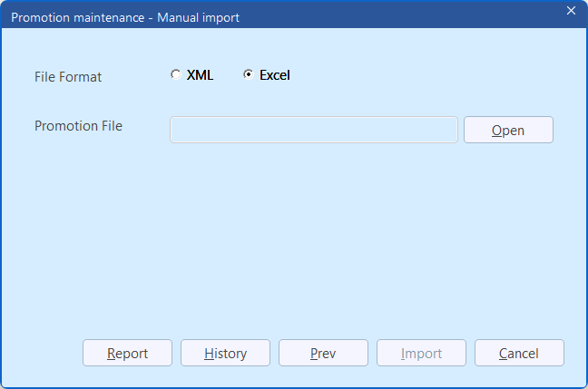The image size is (588, 389).
Task: Click the 'File Format' label
Action: tap(68, 77)
